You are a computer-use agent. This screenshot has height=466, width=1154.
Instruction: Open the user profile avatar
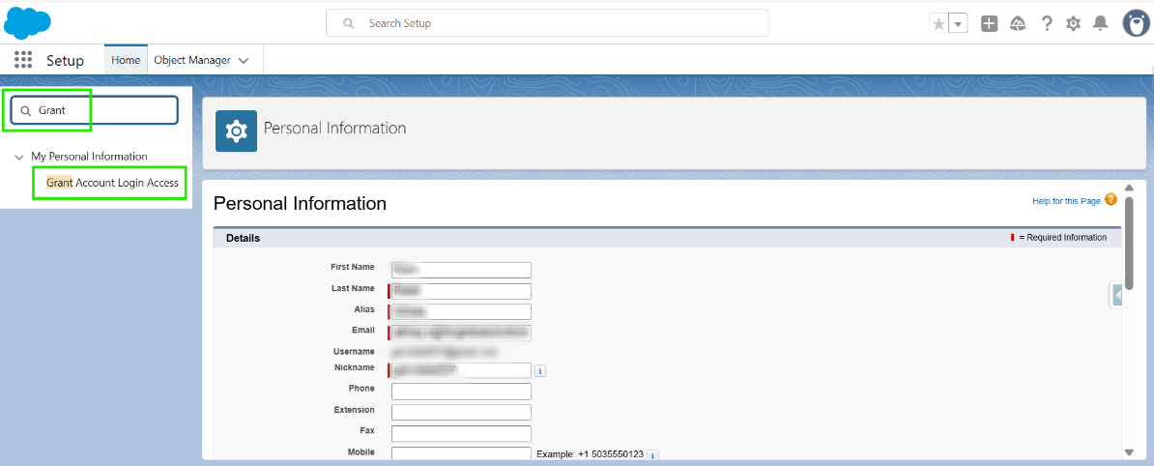pos(1137,23)
